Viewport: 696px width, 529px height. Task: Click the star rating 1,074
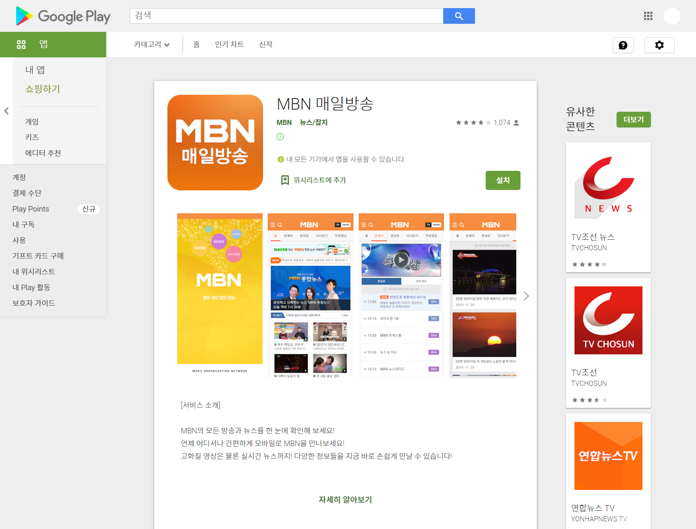(x=487, y=122)
